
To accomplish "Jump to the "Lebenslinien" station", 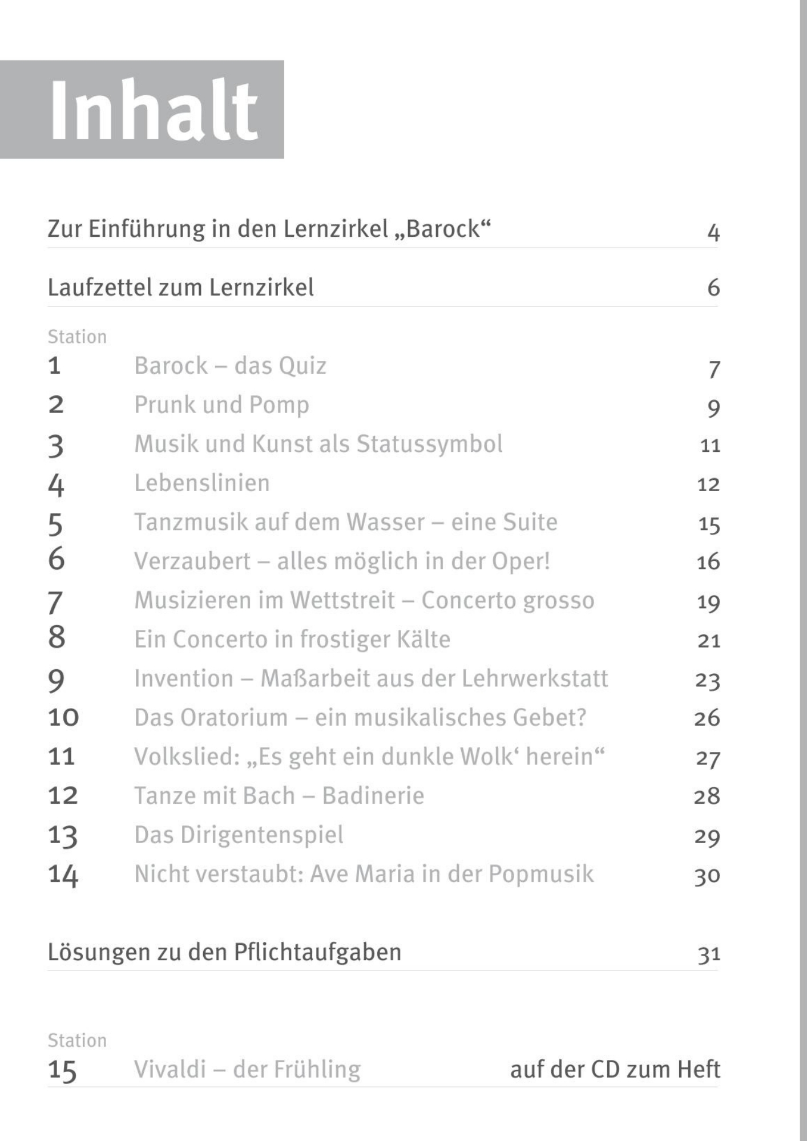I will [201, 483].
